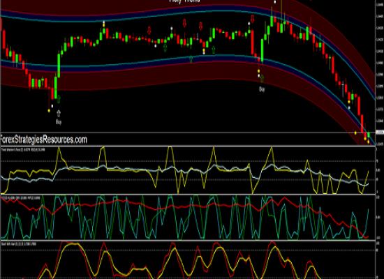Click the separator above the Stoch pane

188,241
